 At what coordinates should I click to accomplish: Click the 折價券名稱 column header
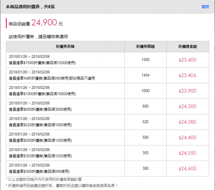65,46
